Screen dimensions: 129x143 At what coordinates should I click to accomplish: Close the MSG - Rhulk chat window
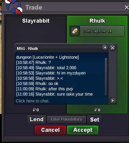(x=113, y=48)
